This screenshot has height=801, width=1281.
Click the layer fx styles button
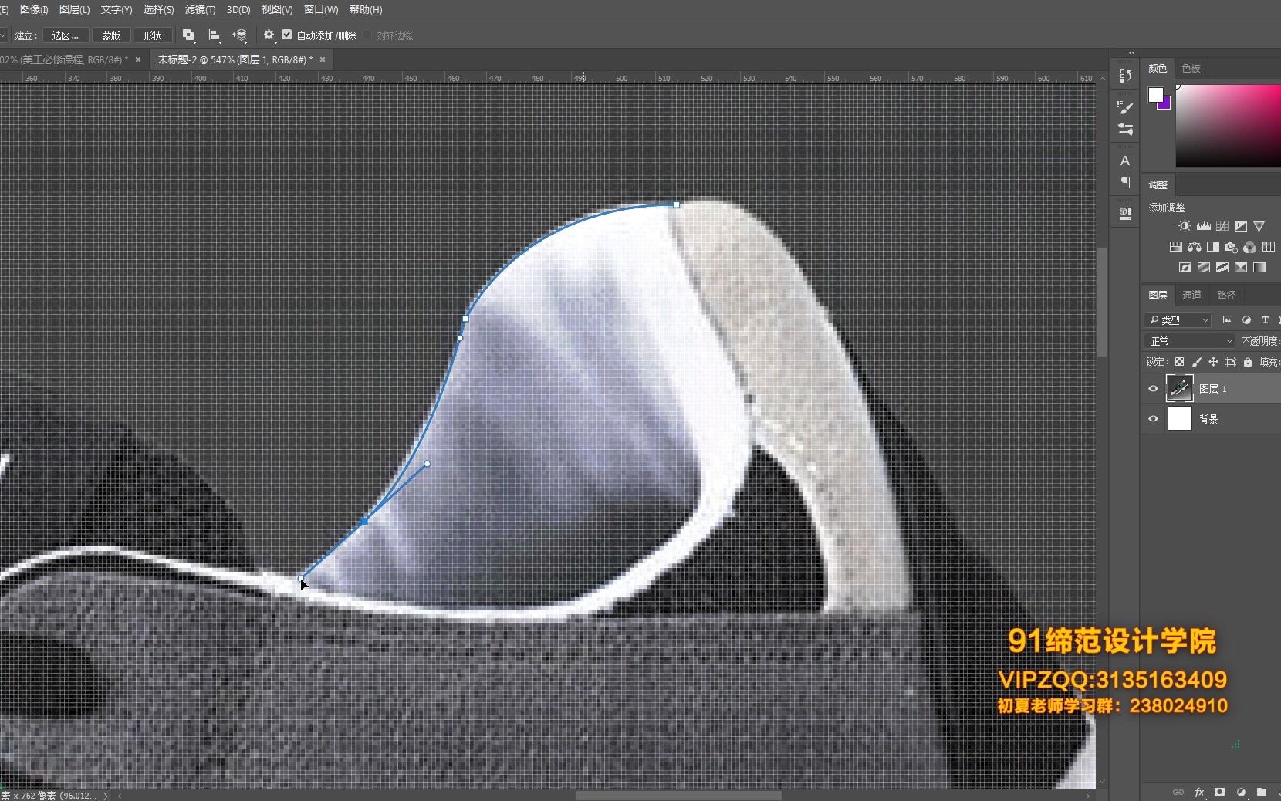point(1199,792)
